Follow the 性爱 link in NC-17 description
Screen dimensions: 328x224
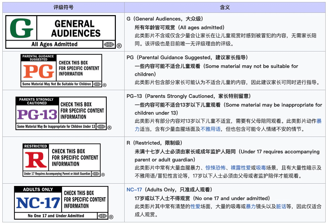[x=195, y=207]
